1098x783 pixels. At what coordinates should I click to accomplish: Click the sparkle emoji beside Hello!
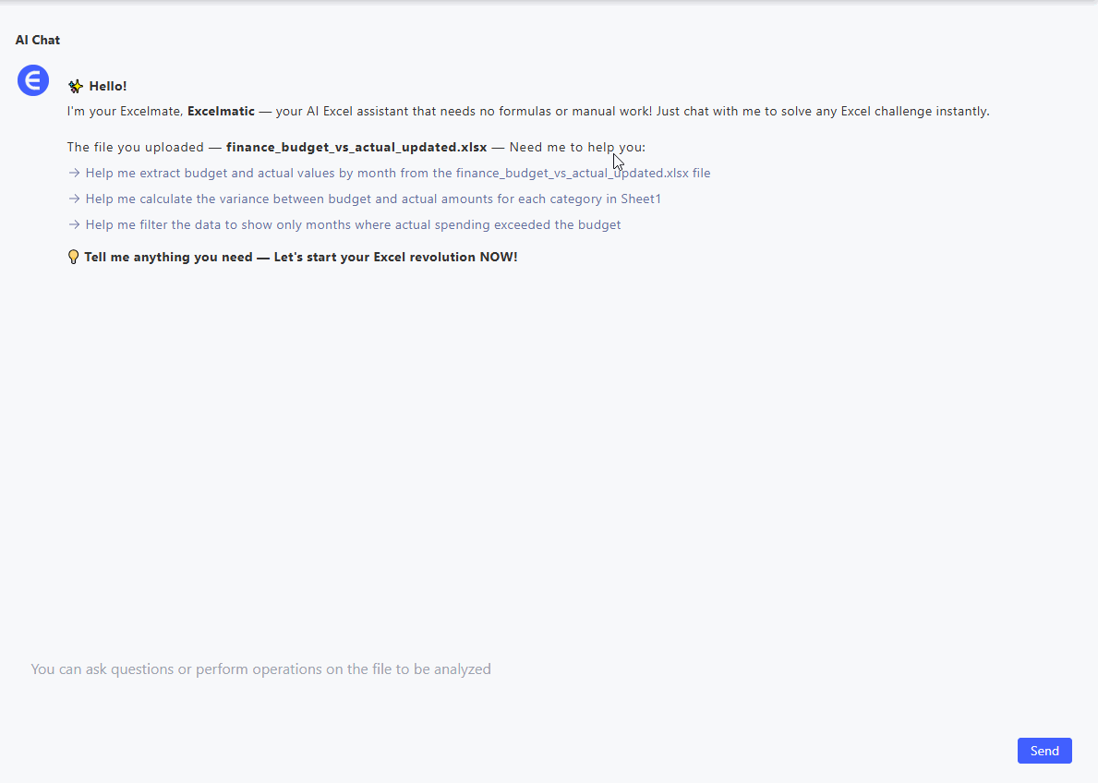76,87
